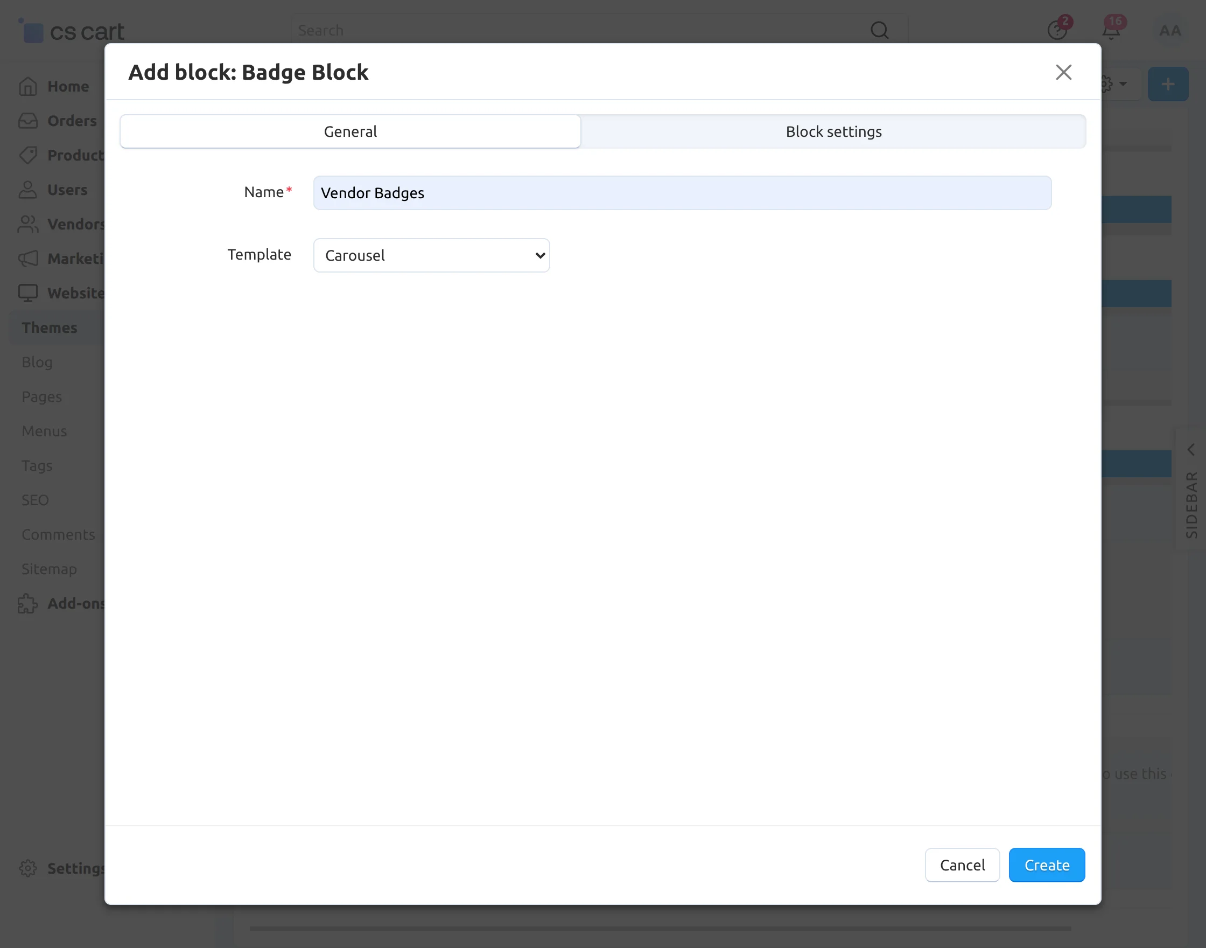Image resolution: width=1206 pixels, height=948 pixels.
Task: Expand the collapsed SIDEBAR panel chevron
Action: 1190,450
